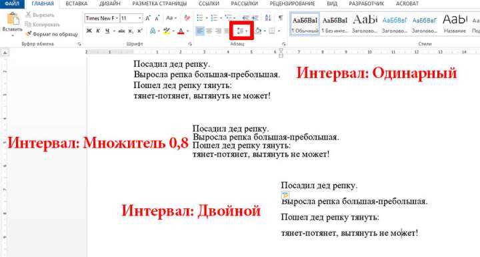Open the Шрифт dialog launcher
The width and height of the screenshot is (480, 257).
point(190,44)
